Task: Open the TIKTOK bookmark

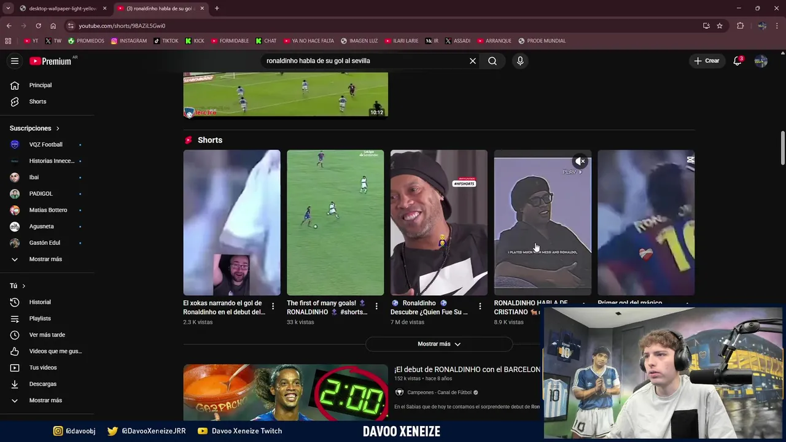Action: click(x=166, y=41)
